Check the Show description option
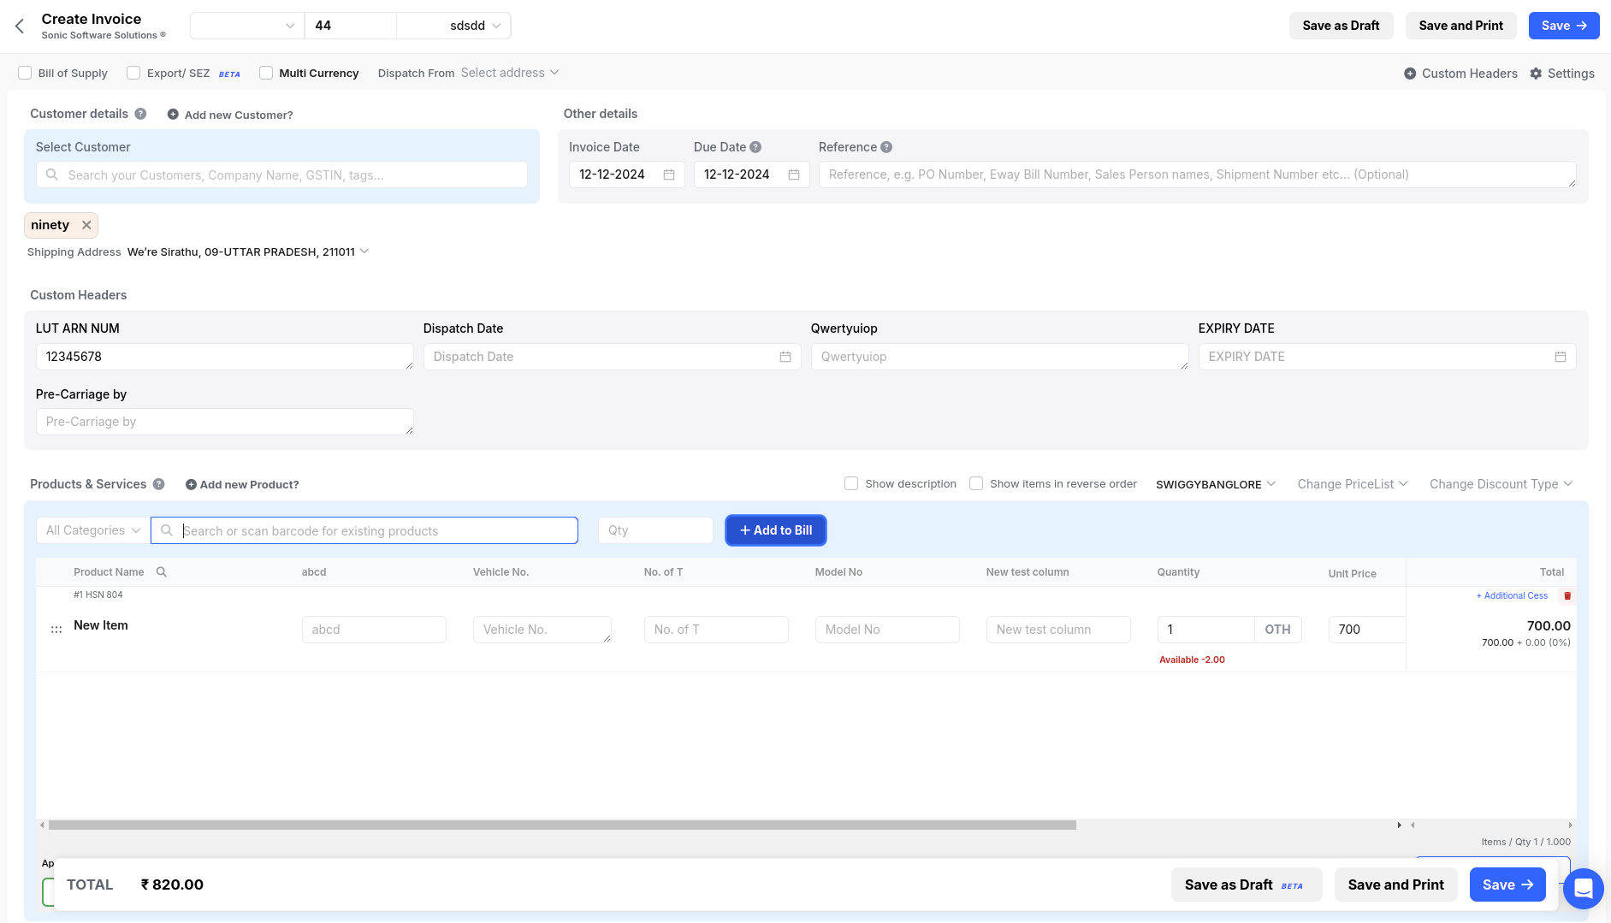1611x923 pixels. click(851, 483)
